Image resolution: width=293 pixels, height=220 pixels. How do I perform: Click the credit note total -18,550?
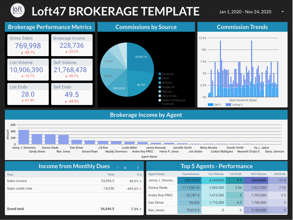[x=108, y=188]
